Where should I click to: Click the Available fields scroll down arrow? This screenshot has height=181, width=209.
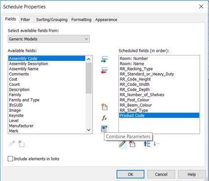coord(89,130)
